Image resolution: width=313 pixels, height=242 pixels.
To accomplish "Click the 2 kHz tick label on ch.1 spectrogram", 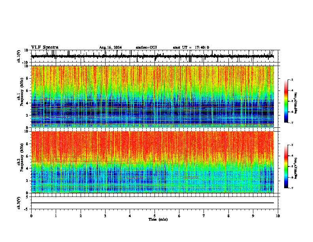I will pyautogui.click(x=27, y=115).
